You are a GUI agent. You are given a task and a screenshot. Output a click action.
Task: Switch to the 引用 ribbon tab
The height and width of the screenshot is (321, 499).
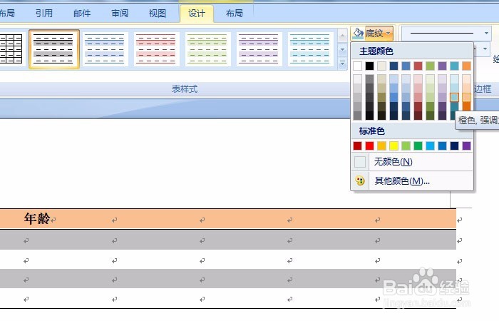44,13
